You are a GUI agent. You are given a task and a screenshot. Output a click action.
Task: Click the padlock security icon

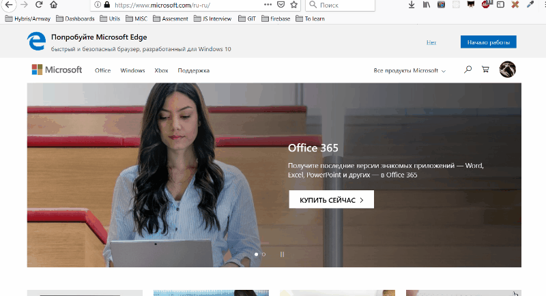[x=107, y=5]
